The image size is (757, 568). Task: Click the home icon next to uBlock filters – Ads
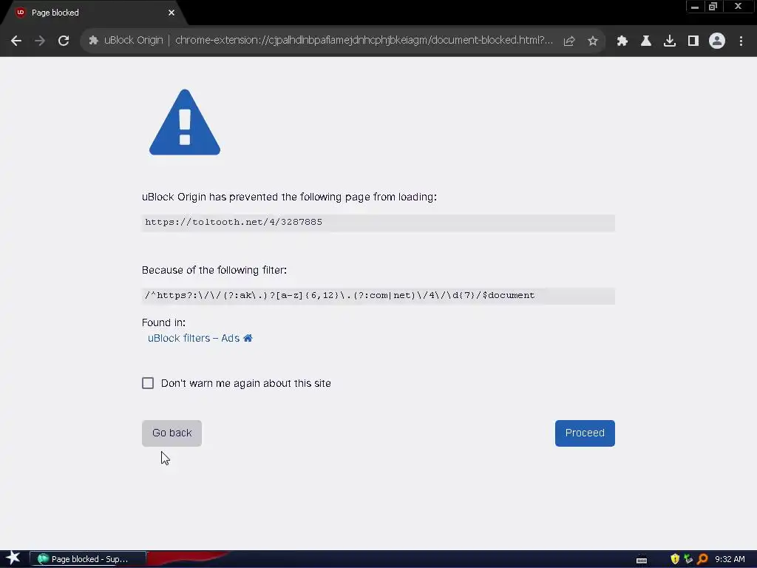(x=248, y=338)
